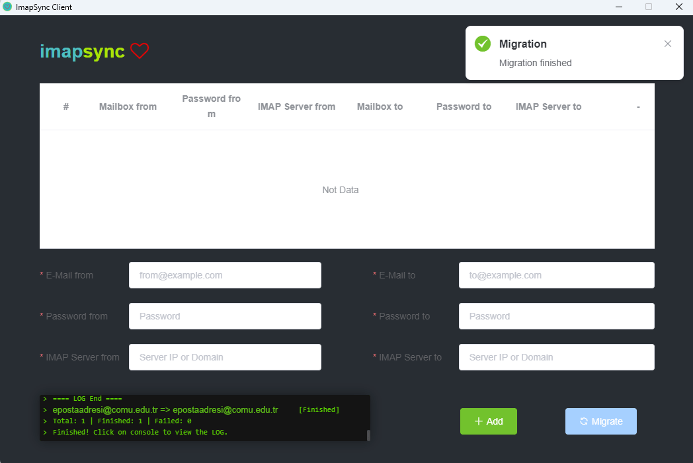Click the 'Total: 1 | Finished: 1 | Failed: 0' line
Screen dimensions: 693x463
click(x=122, y=421)
